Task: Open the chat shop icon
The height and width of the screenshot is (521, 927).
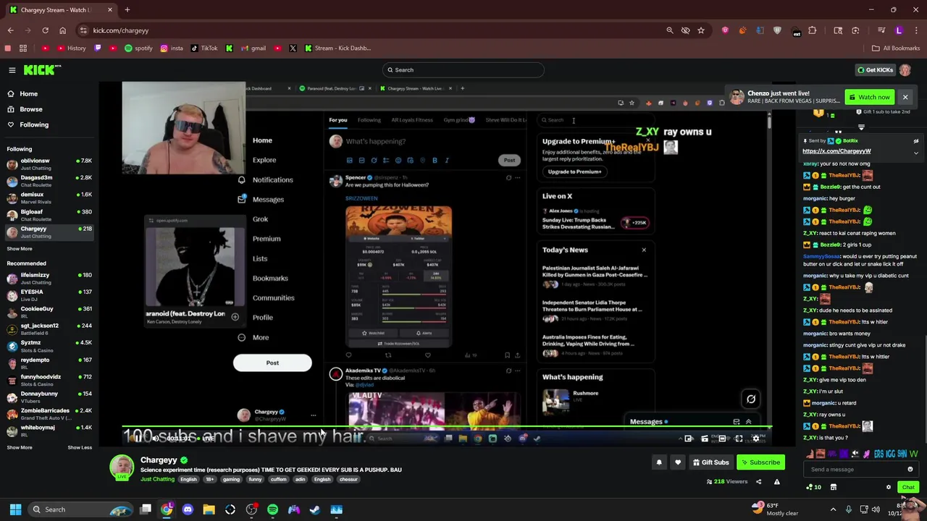Action: (834, 488)
